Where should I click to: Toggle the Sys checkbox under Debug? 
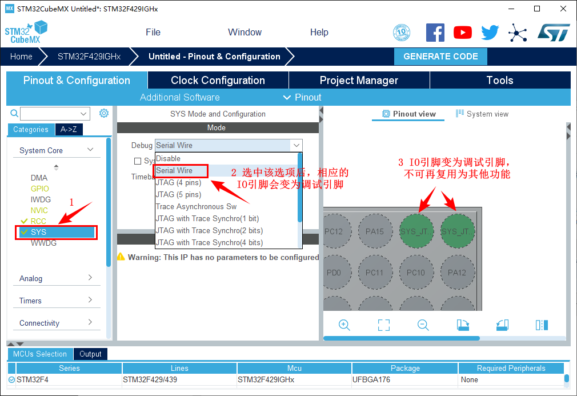[x=138, y=161]
